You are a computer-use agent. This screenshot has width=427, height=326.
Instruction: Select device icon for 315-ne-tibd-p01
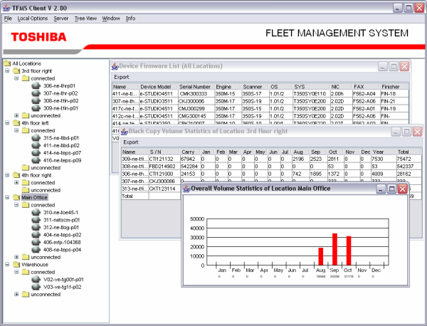coord(36,138)
